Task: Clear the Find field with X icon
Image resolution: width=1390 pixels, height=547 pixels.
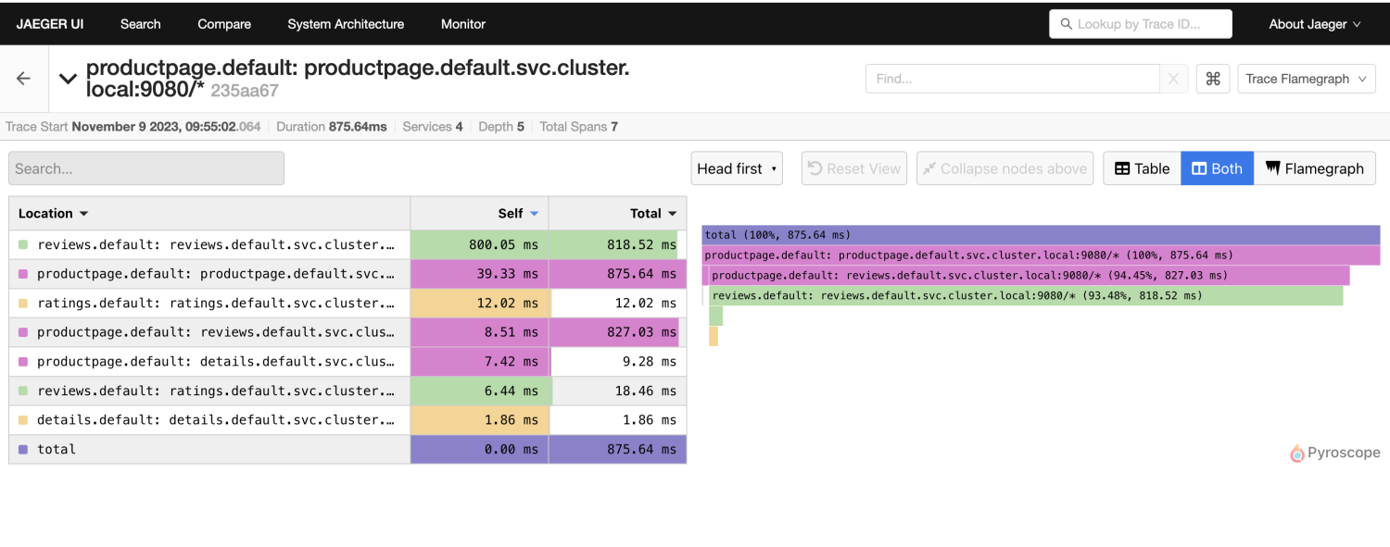Action: [x=1173, y=79]
